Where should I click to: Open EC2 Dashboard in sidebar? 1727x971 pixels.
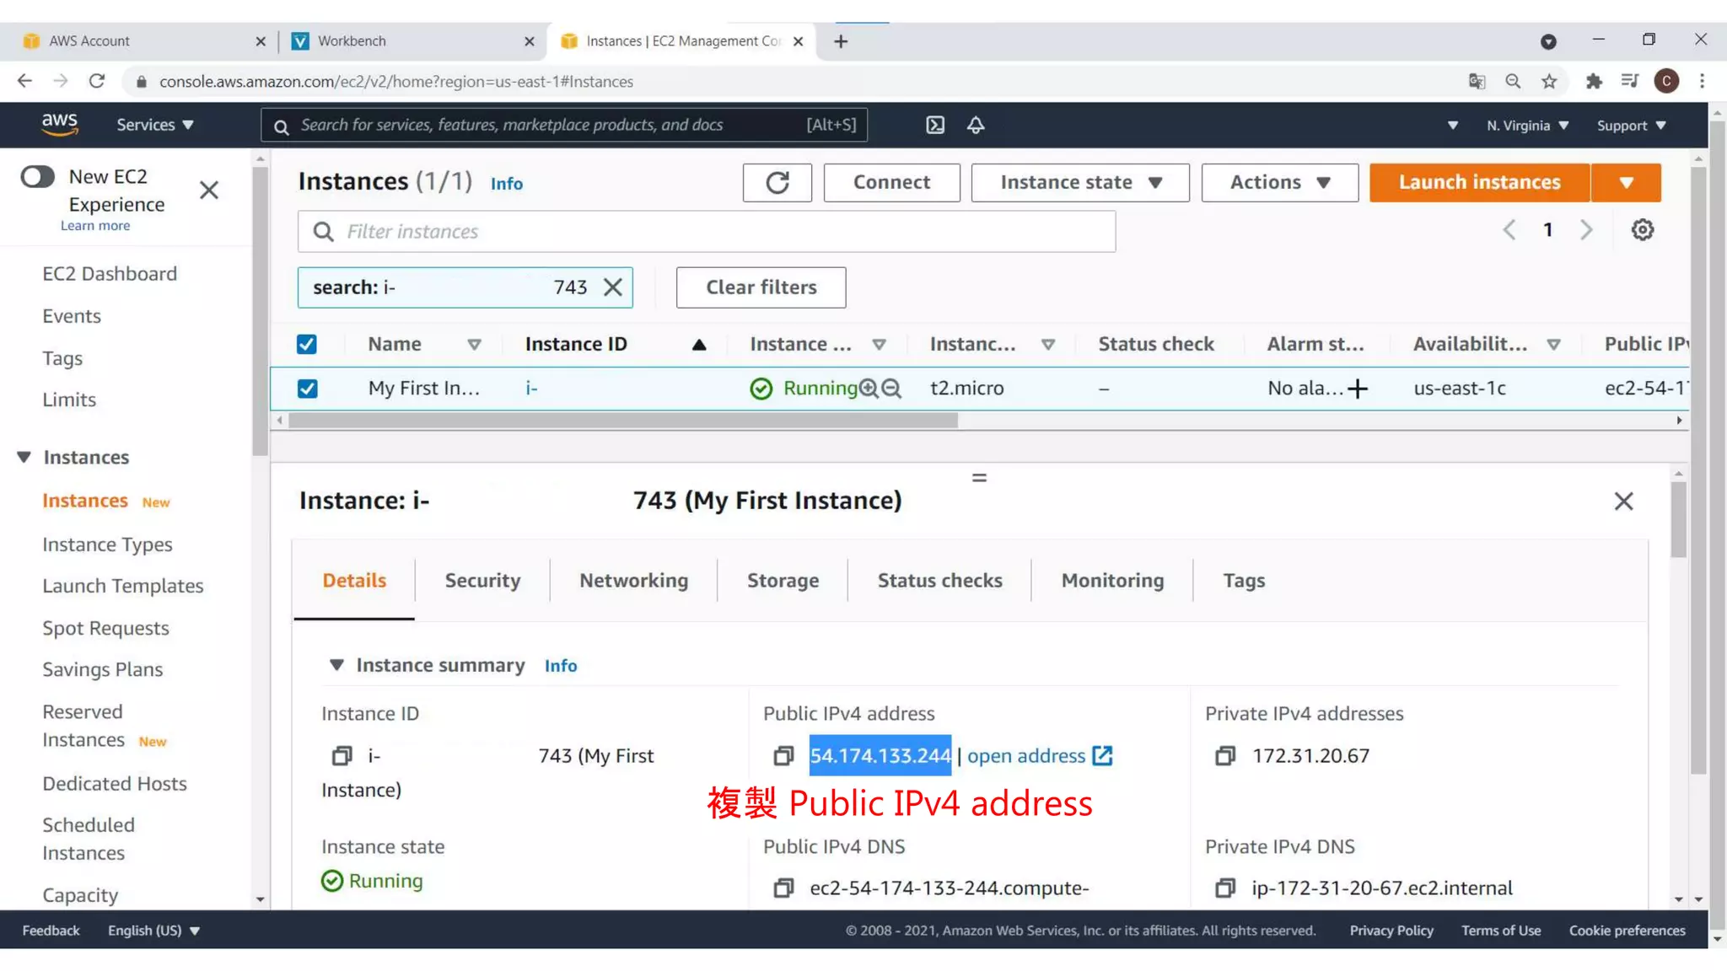tap(110, 274)
